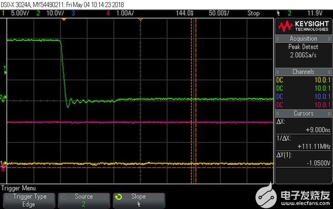Click the hollow center time reference triangle
333x209 pixels.
point(140,19)
